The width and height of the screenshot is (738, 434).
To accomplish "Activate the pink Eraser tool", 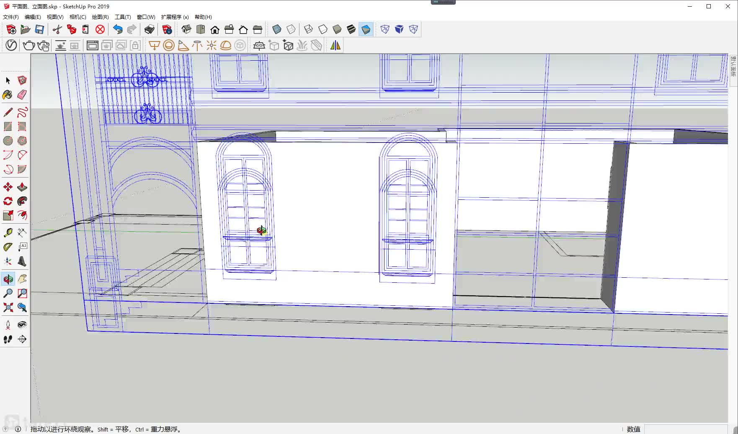I will (x=22, y=95).
